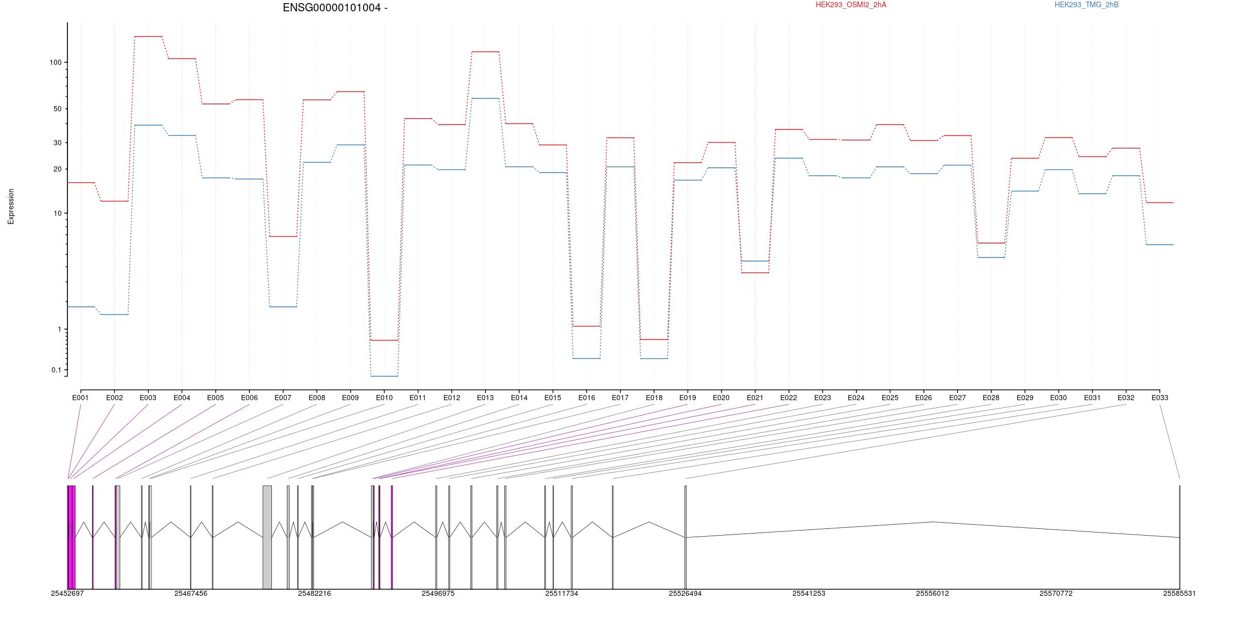Click exon label E025
The height and width of the screenshot is (618, 1236).
pyautogui.click(x=890, y=398)
